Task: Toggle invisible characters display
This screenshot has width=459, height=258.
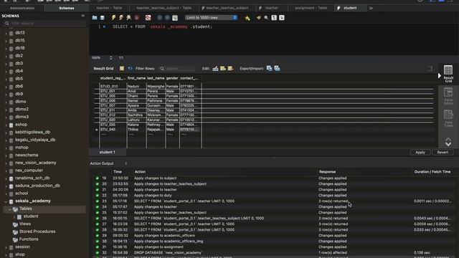Action: point(274,17)
